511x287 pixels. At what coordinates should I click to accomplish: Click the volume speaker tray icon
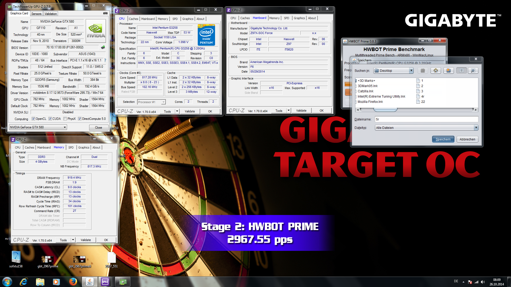point(483,282)
